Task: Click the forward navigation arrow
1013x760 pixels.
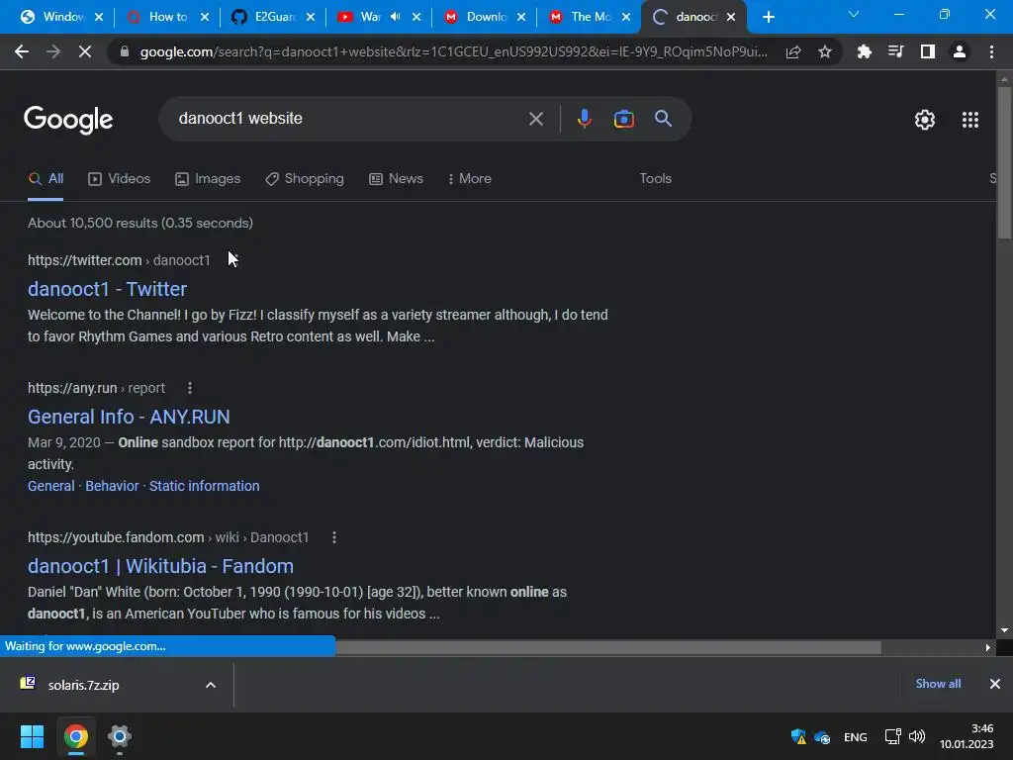Action: (53, 51)
